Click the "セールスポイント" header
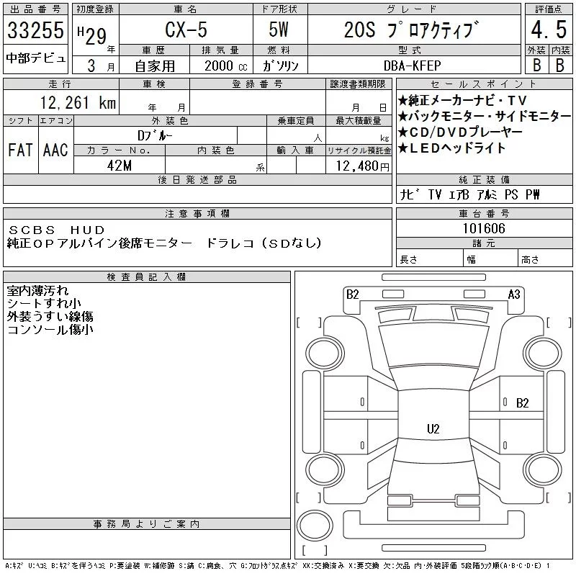Image resolution: width=576 pixels, height=576 pixels. click(x=484, y=84)
